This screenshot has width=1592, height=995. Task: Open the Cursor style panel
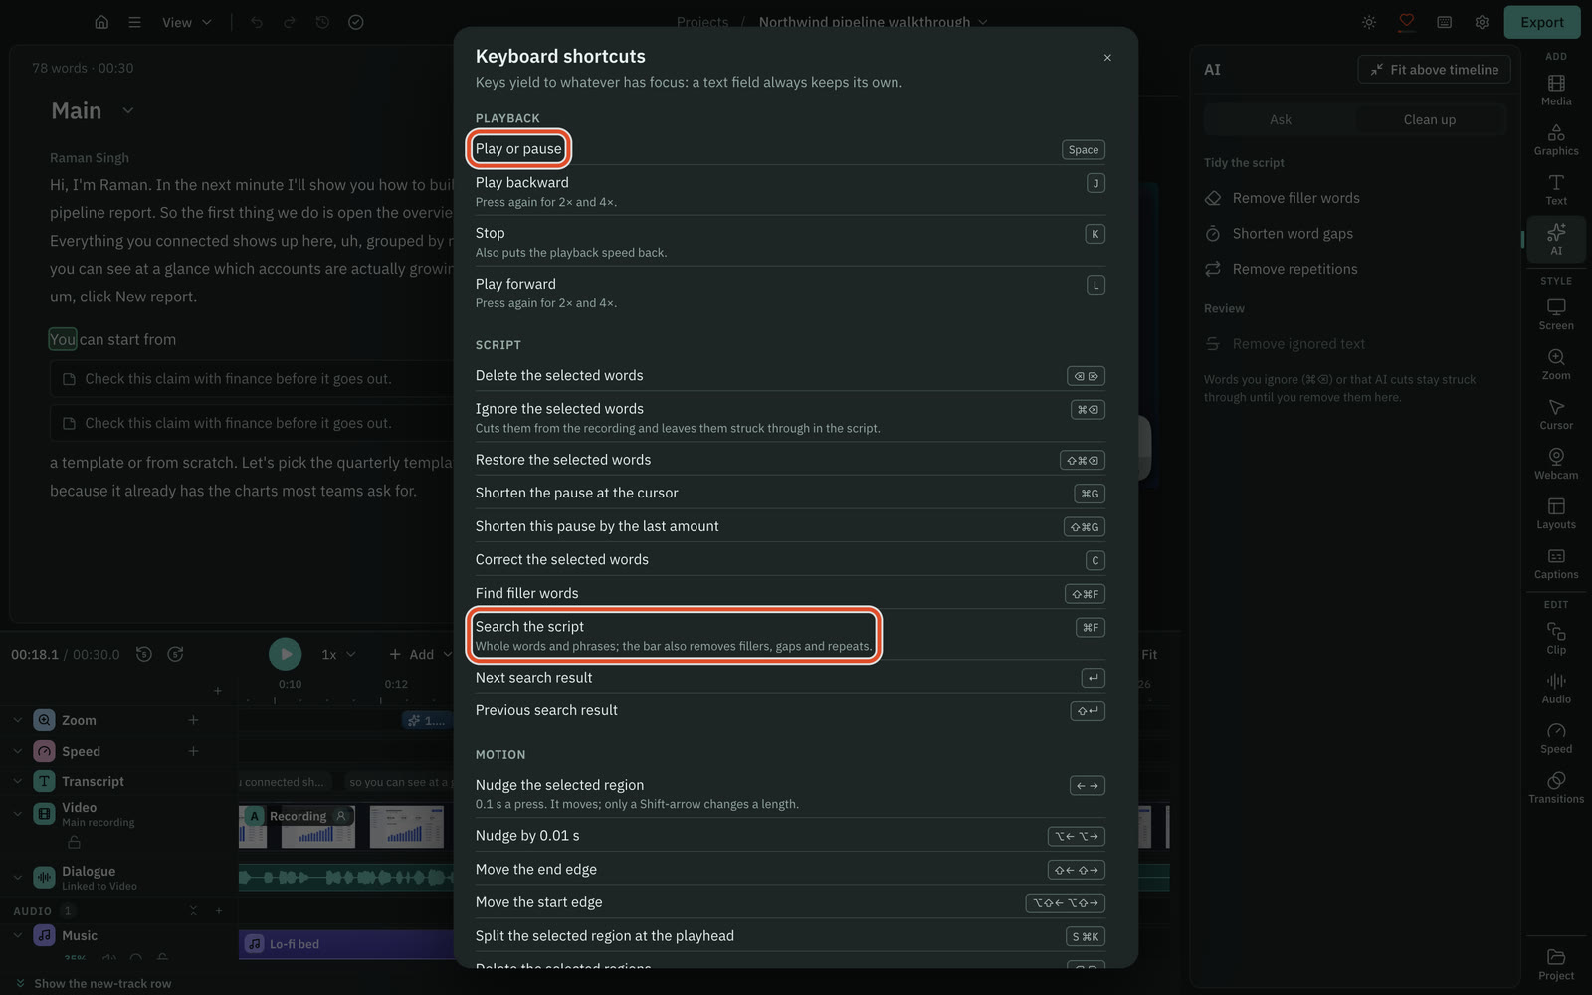(1556, 414)
